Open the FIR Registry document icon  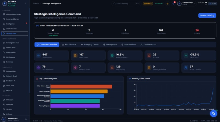click(4, 57)
